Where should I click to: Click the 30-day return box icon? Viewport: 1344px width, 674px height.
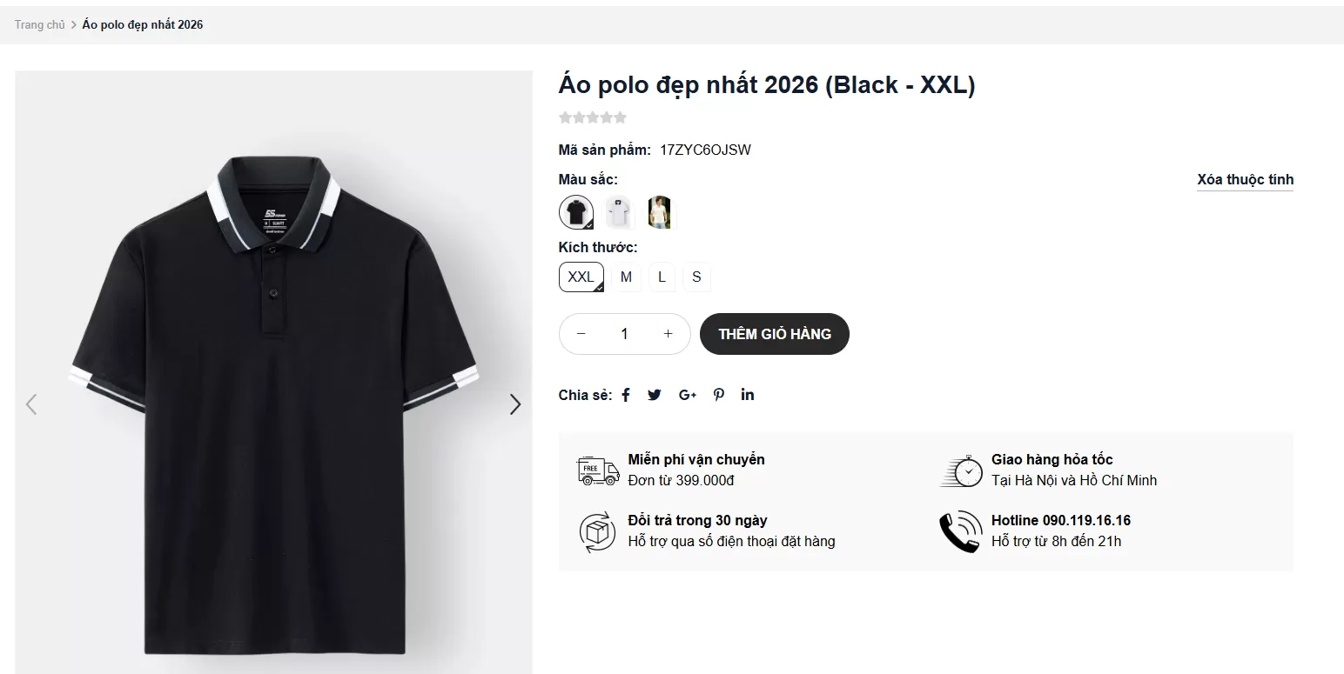[x=598, y=531]
